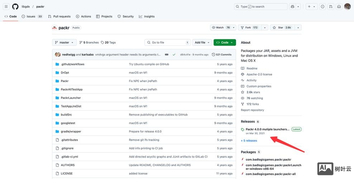
Task: Switch to the Issues tab
Action: (x=32, y=16)
